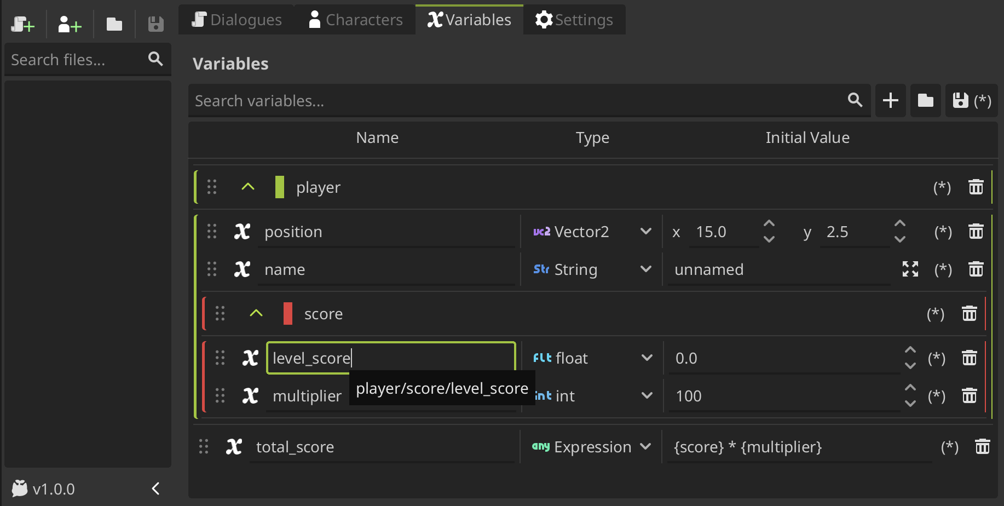Create a new dialogue file
Screen dimensions: 1004x506
(22, 24)
